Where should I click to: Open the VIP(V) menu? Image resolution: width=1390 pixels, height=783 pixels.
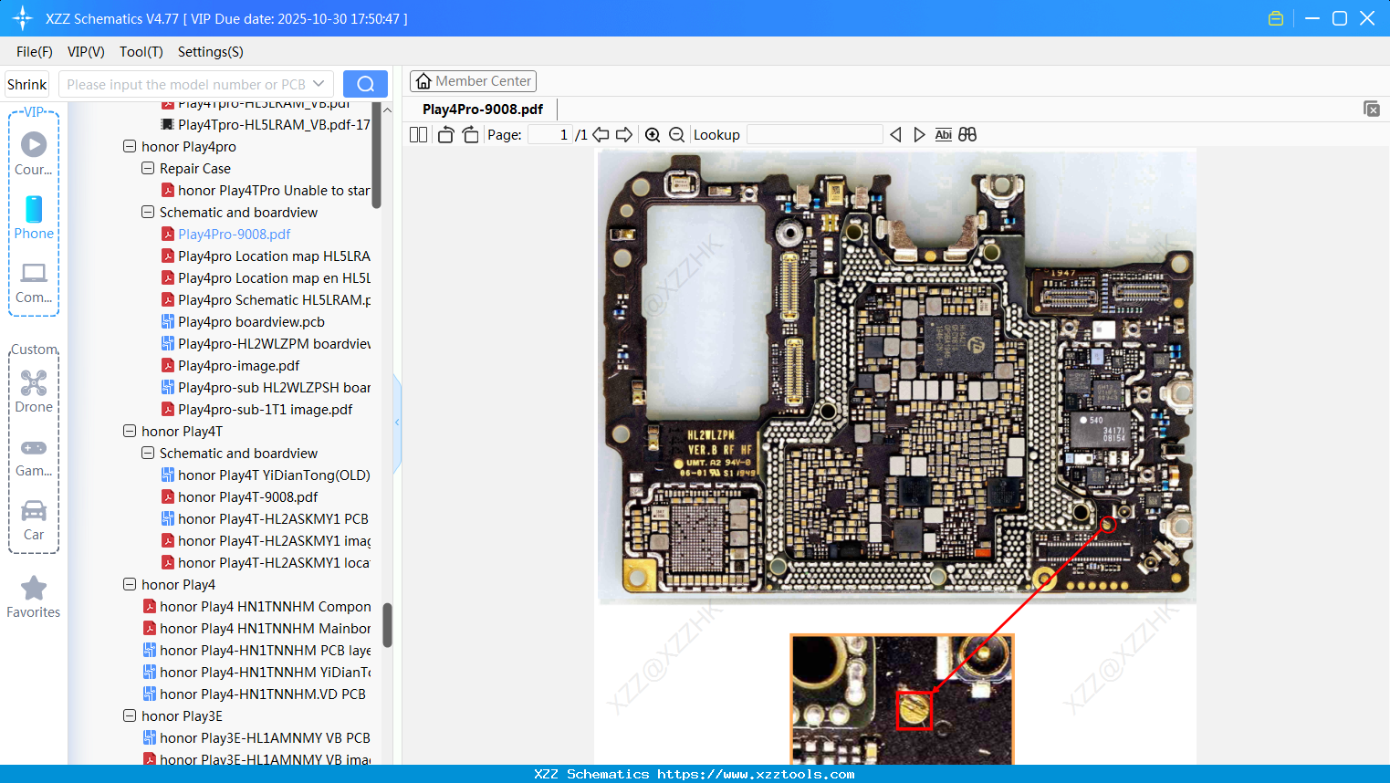86,52
